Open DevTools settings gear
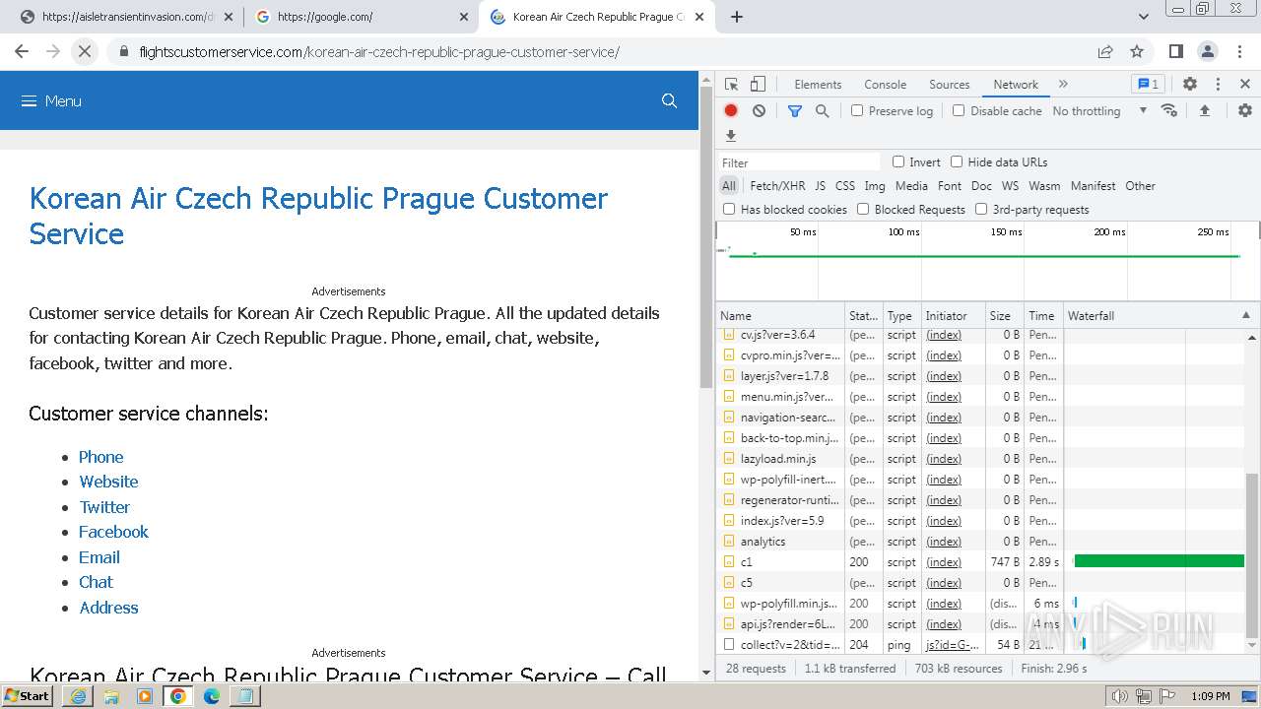The image size is (1261, 709). point(1190,85)
